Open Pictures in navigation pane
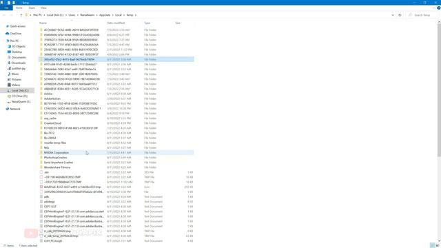Viewport: 441px width, 248px height. pos(17,80)
